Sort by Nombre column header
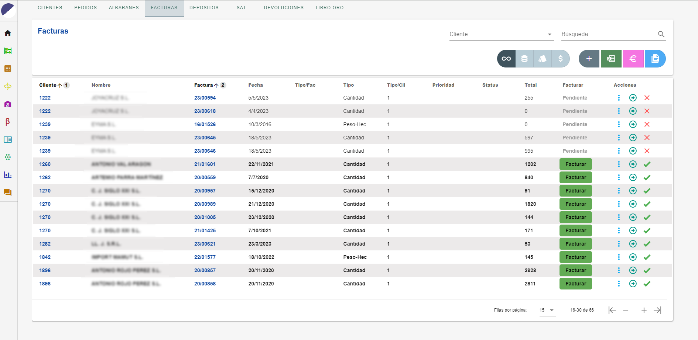 click(101, 85)
